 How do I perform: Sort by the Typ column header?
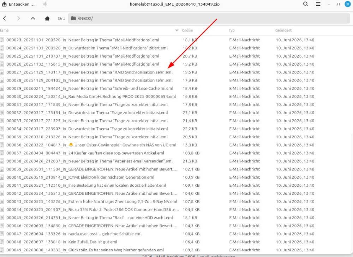coord(232,30)
